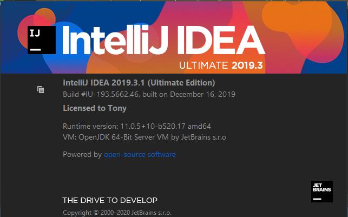
Task: Click the VM: OpenJDK 64-Bit Server VM line
Action: 145,137
